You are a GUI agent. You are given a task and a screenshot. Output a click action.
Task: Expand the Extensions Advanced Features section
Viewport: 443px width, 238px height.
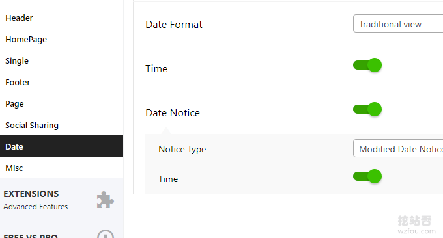62,200
